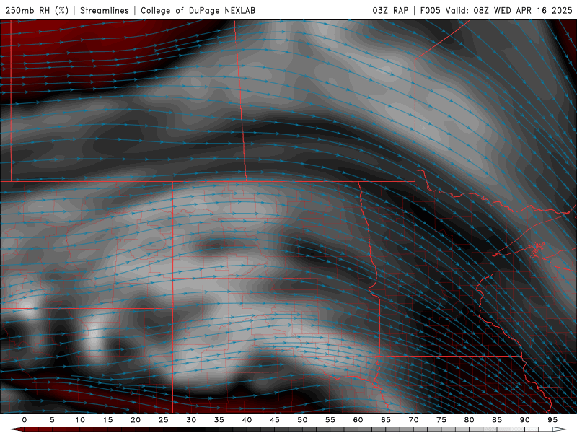The image size is (577, 433).
Task: Click 'College of DuPage NEXLAB' header text
Action: point(198,10)
